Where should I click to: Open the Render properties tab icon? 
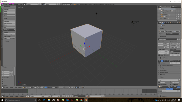click(x=163, y=23)
